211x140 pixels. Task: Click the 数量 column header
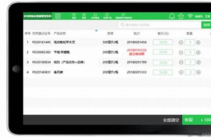[189, 33]
